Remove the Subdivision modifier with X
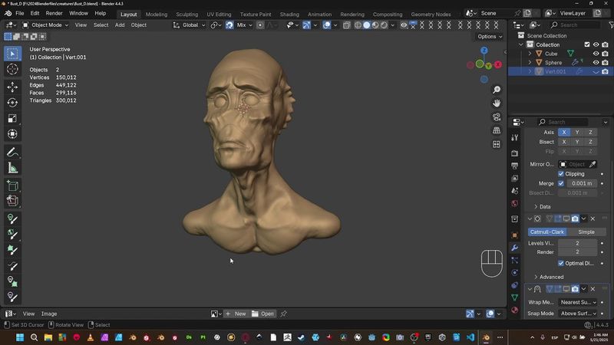Screen dimensions: 614x345 coord(593,219)
